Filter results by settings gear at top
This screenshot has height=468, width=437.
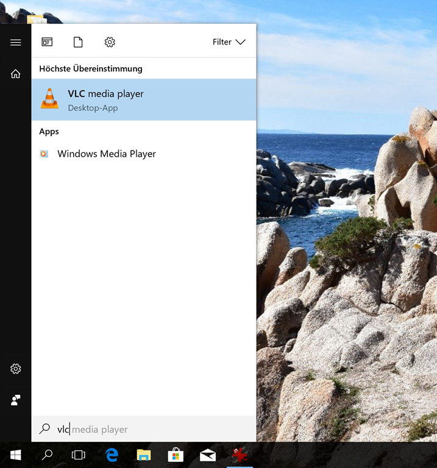110,42
